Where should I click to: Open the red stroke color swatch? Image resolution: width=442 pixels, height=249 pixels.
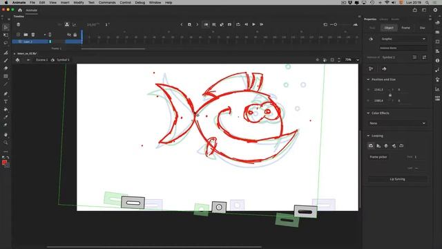4,163
